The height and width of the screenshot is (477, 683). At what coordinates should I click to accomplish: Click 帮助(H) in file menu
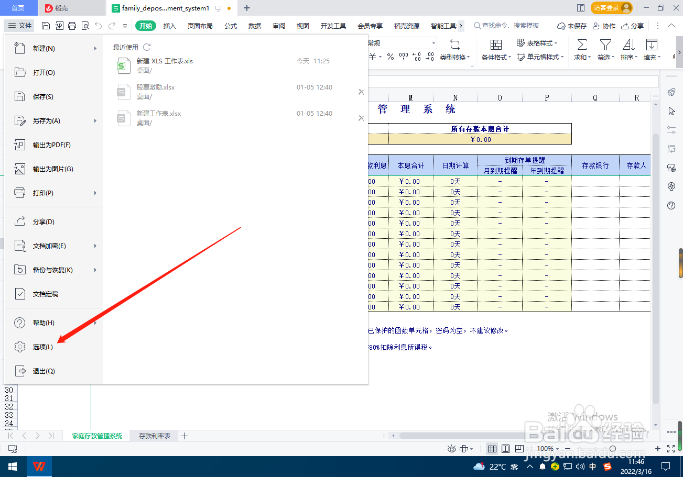click(53, 323)
